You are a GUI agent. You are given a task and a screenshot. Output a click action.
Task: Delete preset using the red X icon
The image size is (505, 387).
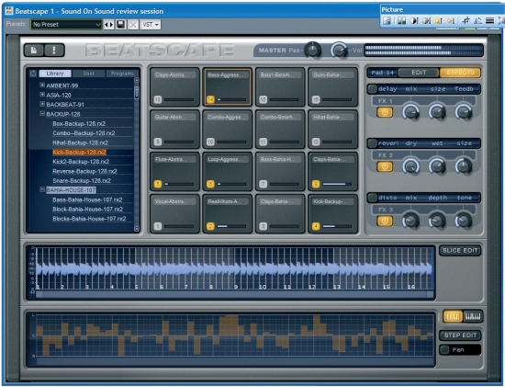click(x=133, y=25)
